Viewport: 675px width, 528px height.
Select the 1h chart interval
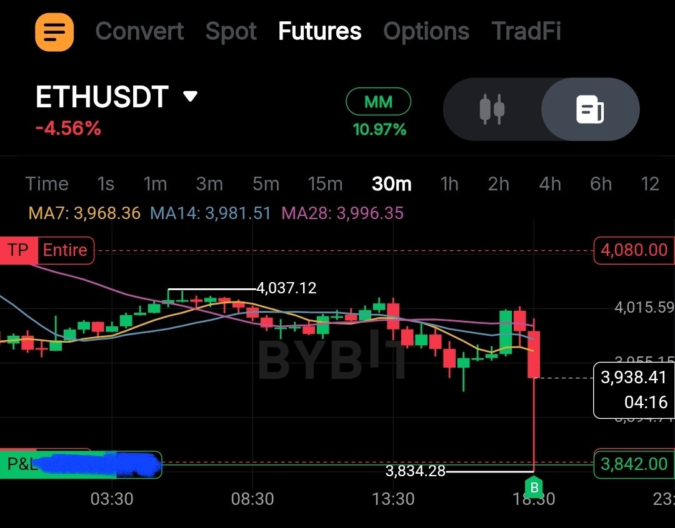[x=449, y=184]
